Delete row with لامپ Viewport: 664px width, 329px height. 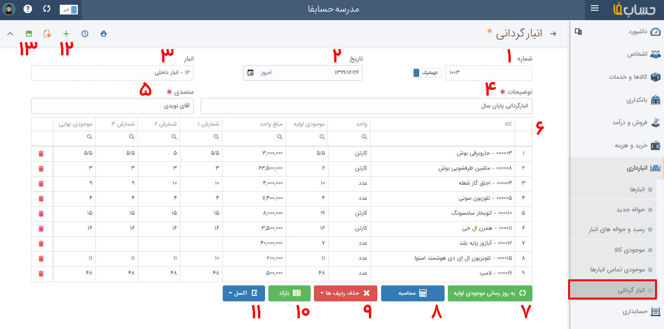point(41,274)
